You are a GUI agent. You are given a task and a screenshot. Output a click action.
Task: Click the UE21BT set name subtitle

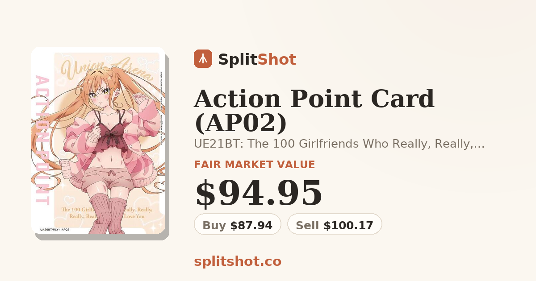[x=339, y=144]
